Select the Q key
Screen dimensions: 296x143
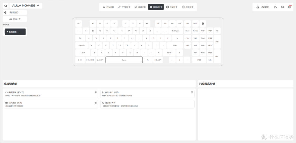pos(89,38)
